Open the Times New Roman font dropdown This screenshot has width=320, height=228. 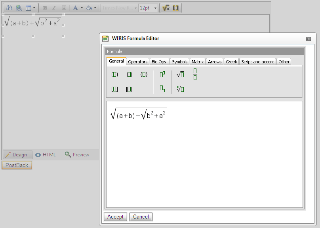(x=119, y=8)
